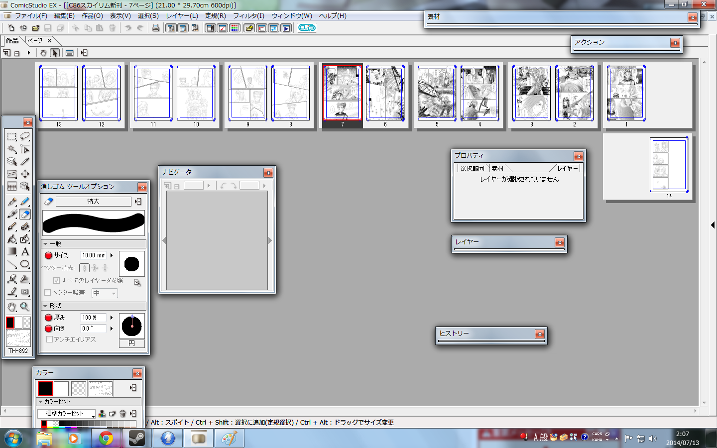Screen dimensions: 717x448
Task: Select page 14 thumbnail
Action: 669,165
